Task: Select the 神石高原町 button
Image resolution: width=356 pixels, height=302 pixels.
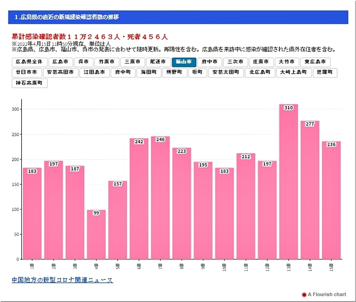Action: click(x=30, y=83)
